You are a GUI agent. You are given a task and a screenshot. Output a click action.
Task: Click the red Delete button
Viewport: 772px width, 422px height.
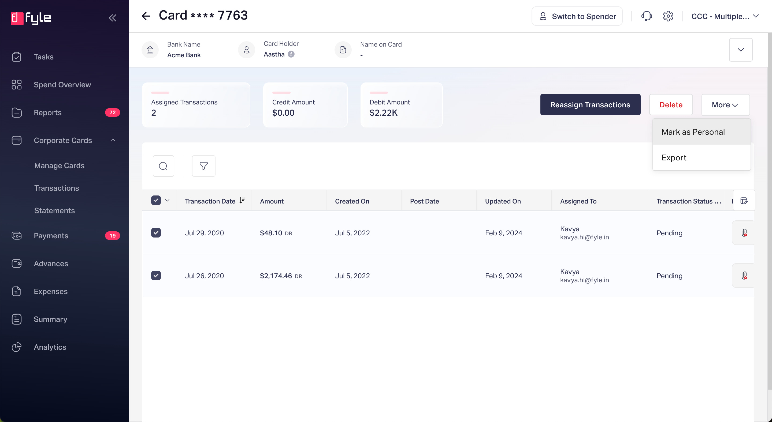point(671,105)
